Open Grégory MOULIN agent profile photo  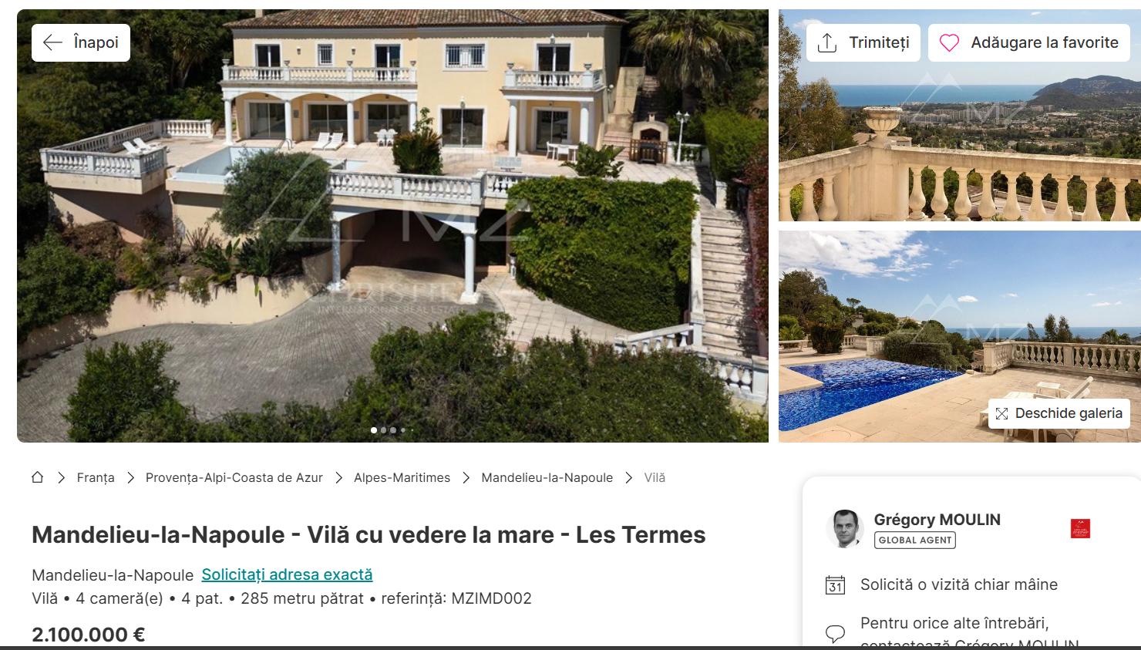click(x=845, y=529)
